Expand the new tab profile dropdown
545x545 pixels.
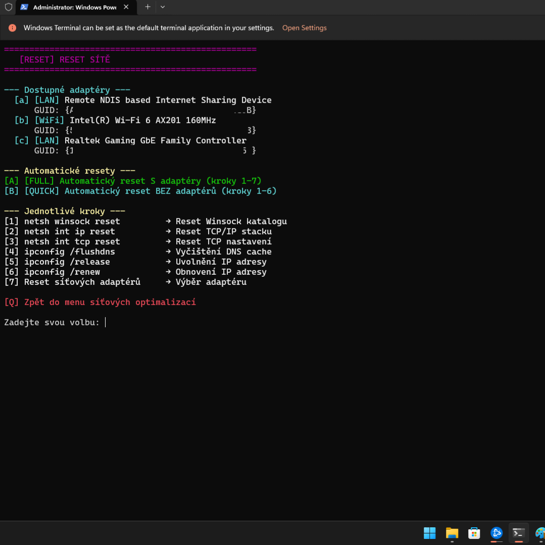[162, 7]
